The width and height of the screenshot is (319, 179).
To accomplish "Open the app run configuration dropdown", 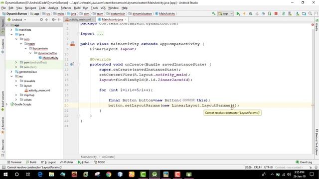I will pos(225,13).
